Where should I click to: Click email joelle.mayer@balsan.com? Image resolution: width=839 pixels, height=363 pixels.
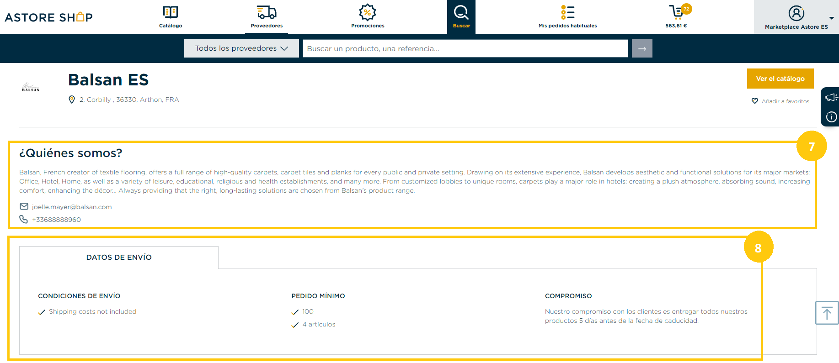coord(72,207)
